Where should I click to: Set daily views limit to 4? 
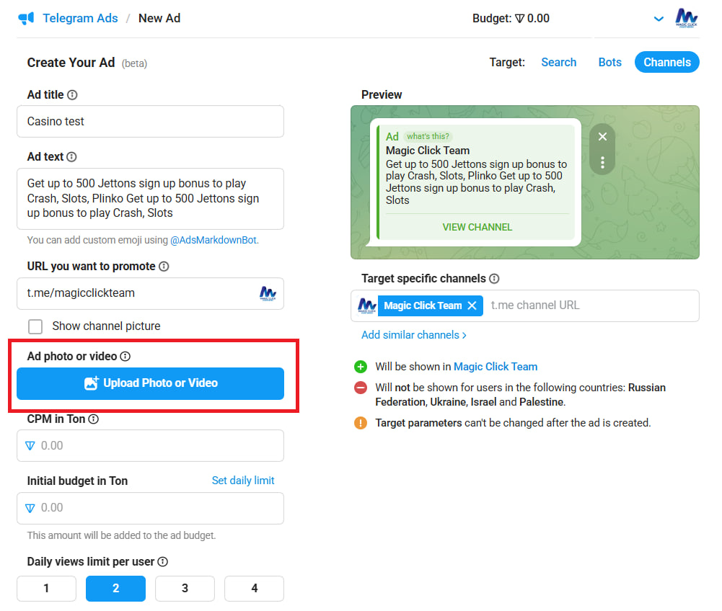[254, 589]
